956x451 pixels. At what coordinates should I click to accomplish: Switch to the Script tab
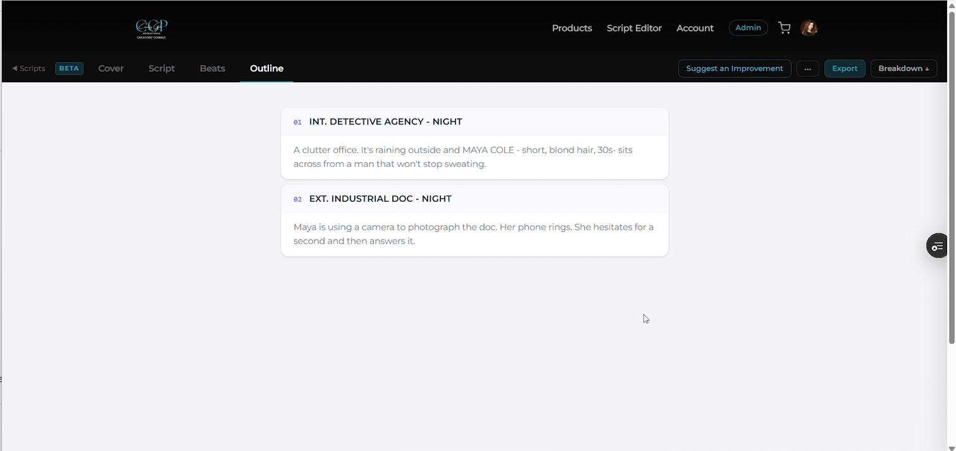click(161, 68)
